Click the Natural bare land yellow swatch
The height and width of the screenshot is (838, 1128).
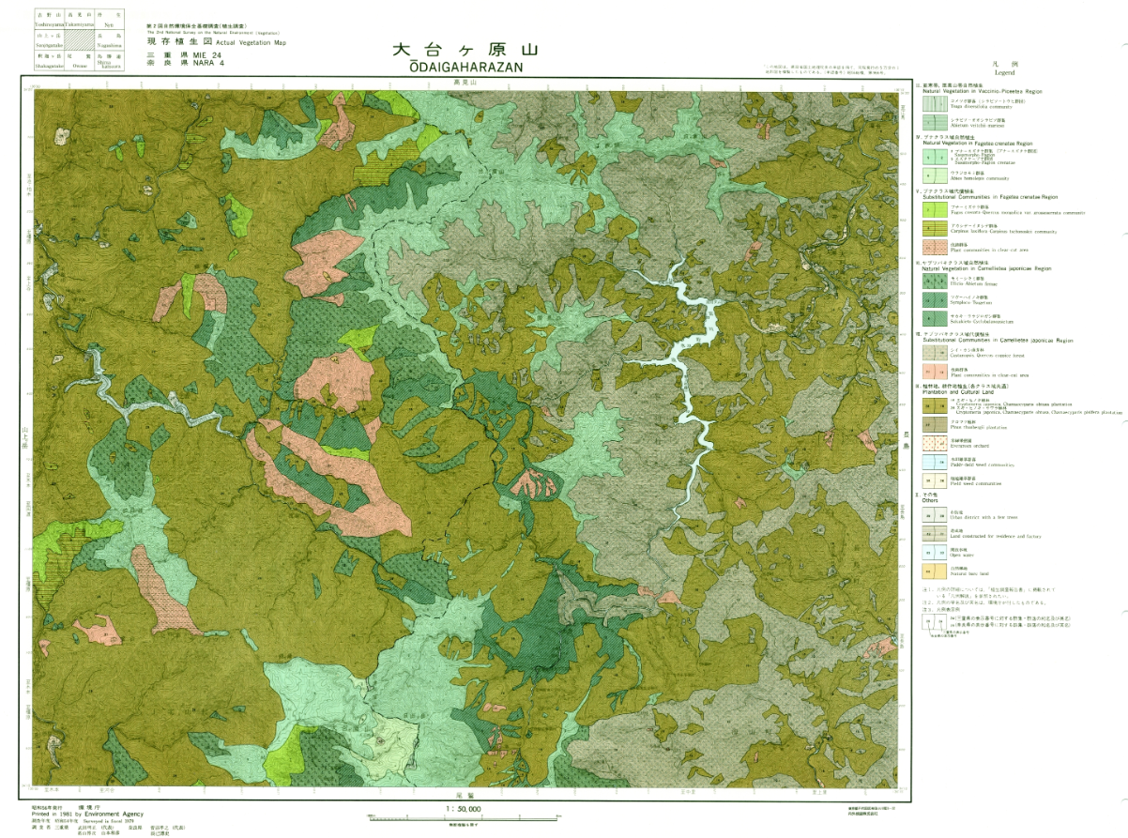click(933, 570)
